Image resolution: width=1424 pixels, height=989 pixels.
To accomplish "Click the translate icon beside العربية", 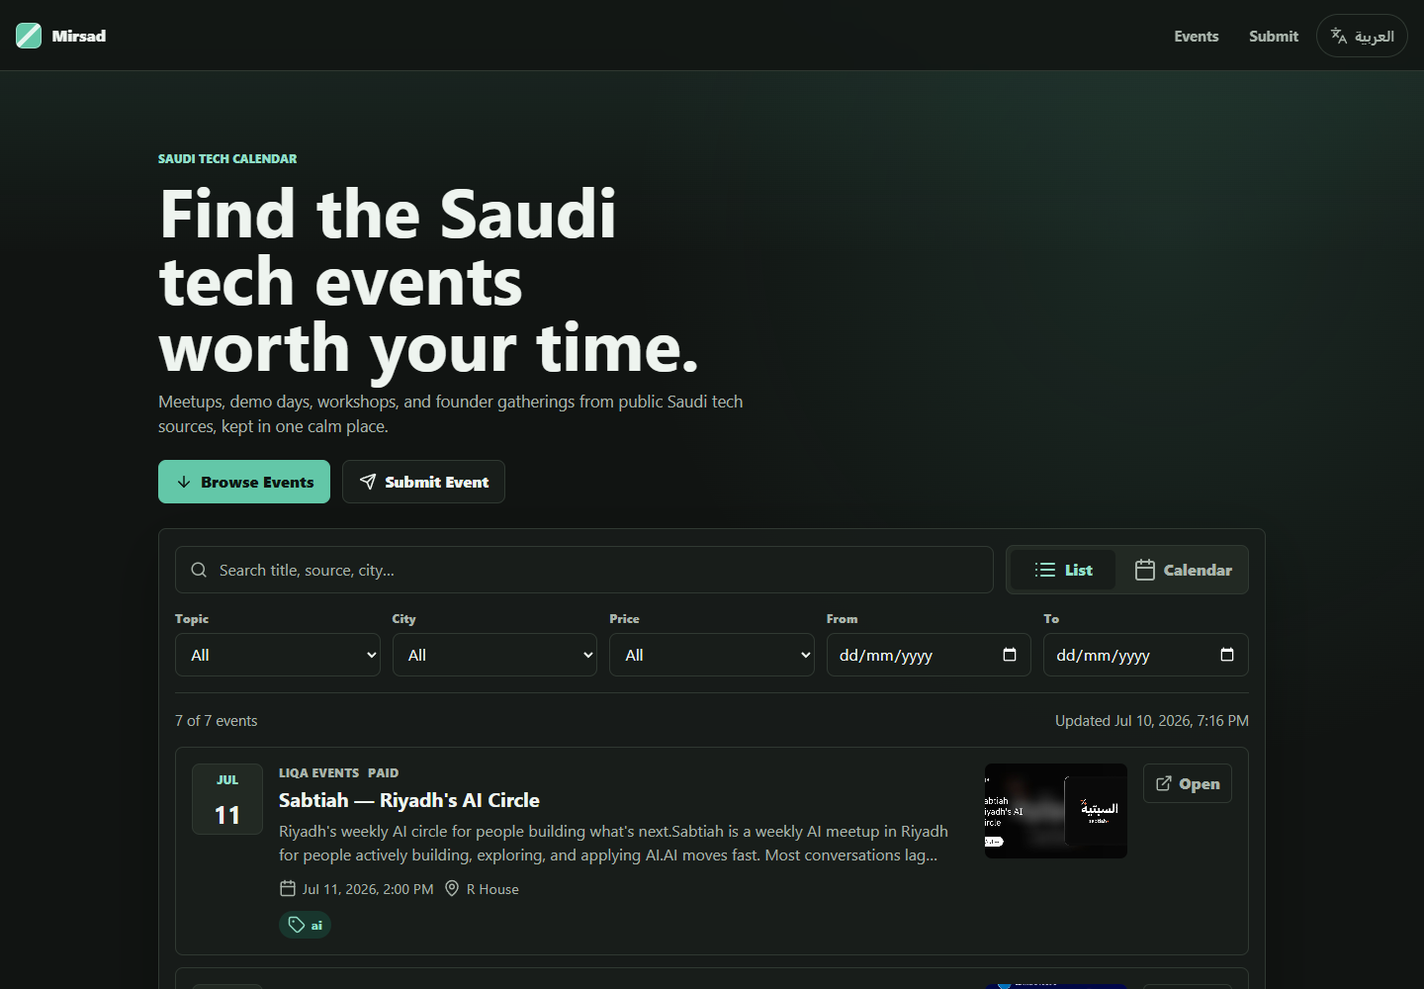I will tap(1339, 36).
